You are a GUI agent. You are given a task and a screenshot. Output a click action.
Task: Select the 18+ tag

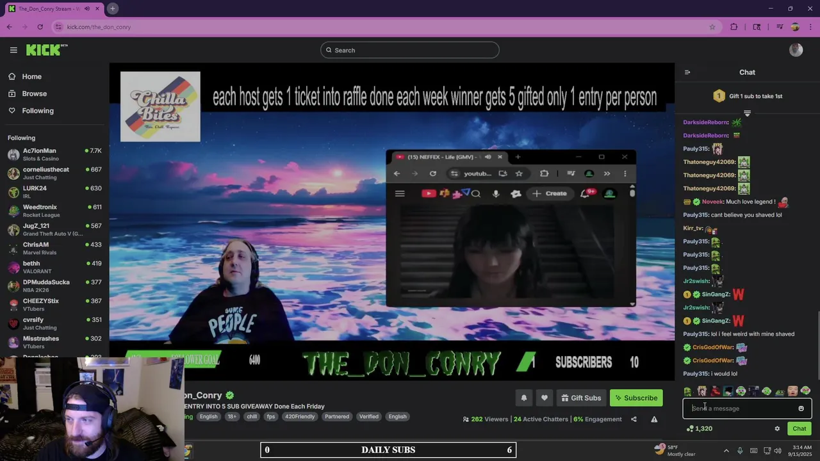[x=233, y=416]
